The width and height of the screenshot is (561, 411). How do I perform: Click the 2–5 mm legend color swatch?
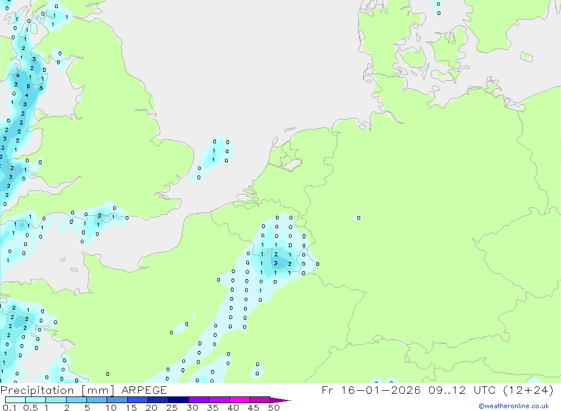tap(76, 400)
